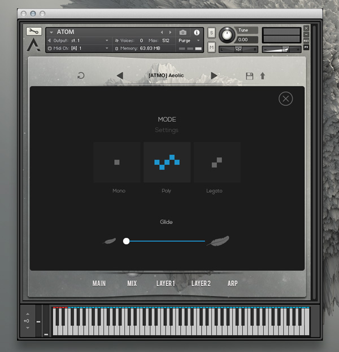
Task: Switch to the MAIN tab
Action: 99,284
